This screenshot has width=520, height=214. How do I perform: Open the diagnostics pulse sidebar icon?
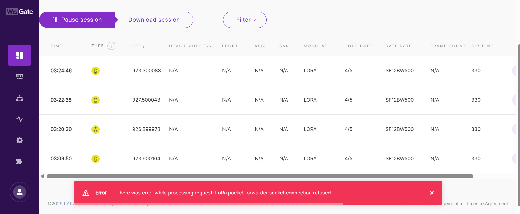tap(20, 119)
